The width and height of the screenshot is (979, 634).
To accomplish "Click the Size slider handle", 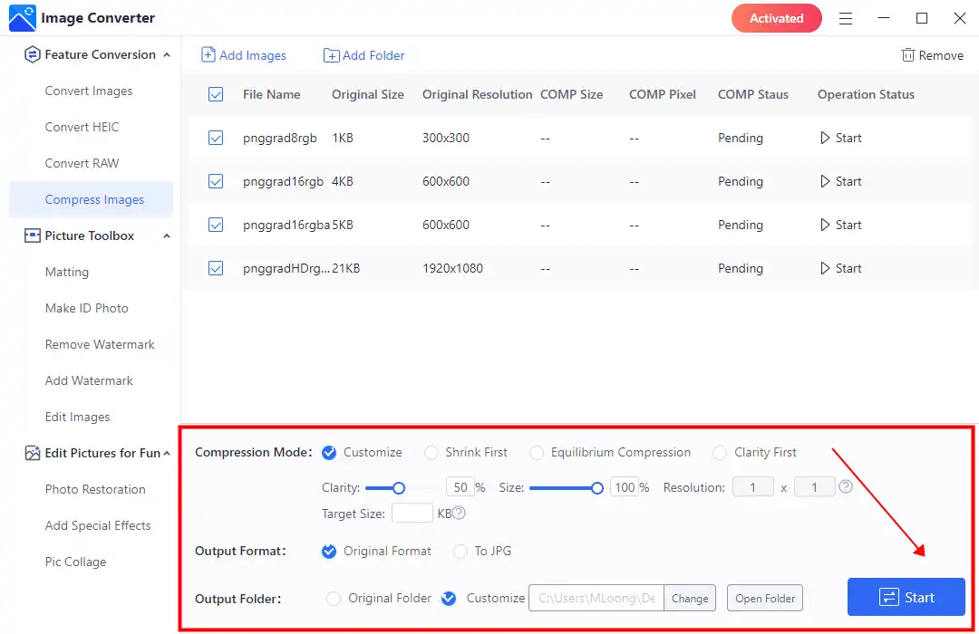I will (596, 488).
